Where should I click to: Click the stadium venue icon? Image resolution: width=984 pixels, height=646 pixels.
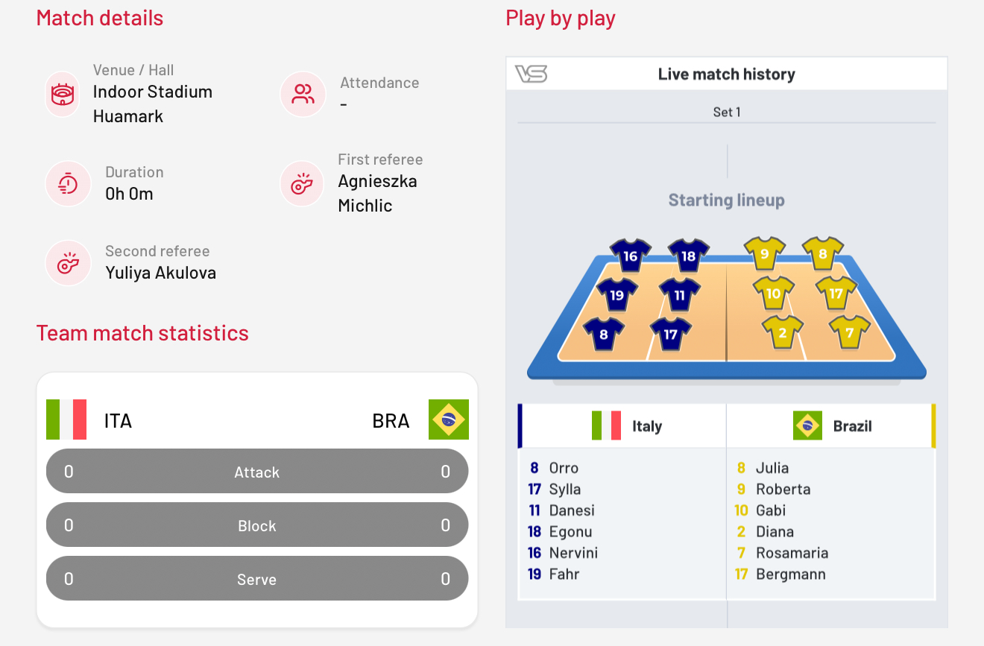click(x=63, y=94)
